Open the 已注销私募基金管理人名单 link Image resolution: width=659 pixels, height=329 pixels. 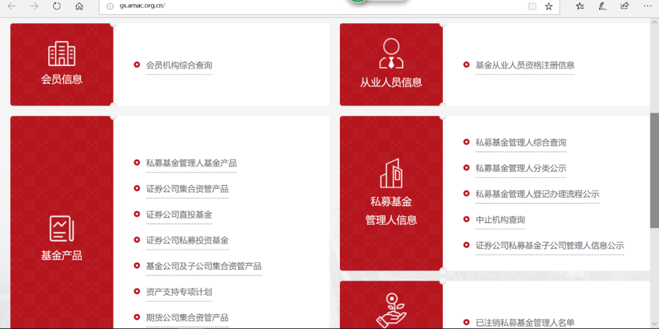(525, 323)
